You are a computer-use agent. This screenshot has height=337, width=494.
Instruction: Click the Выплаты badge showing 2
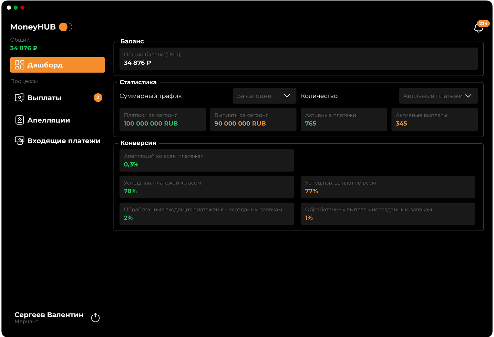[x=98, y=97]
